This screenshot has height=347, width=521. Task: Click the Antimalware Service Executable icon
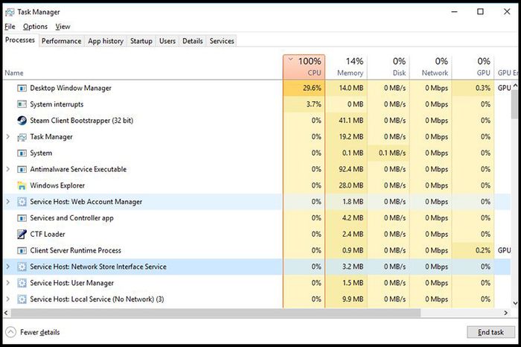pos(22,170)
